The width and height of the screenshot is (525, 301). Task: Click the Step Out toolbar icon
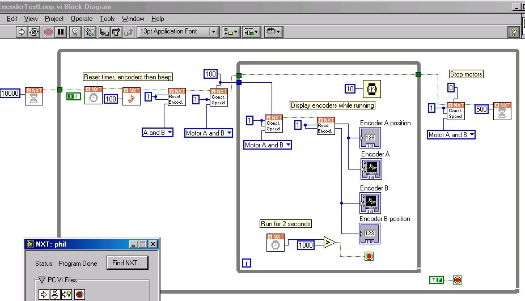(x=129, y=32)
